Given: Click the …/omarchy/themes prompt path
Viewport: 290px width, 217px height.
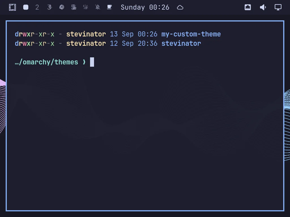Looking at the screenshot, I should point(46,62).
